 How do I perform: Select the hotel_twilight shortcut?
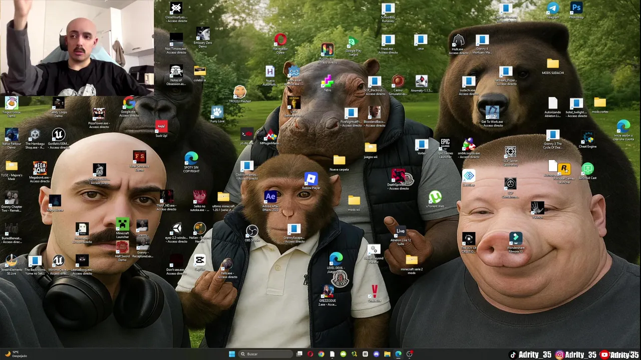click(x=576, y=108)
